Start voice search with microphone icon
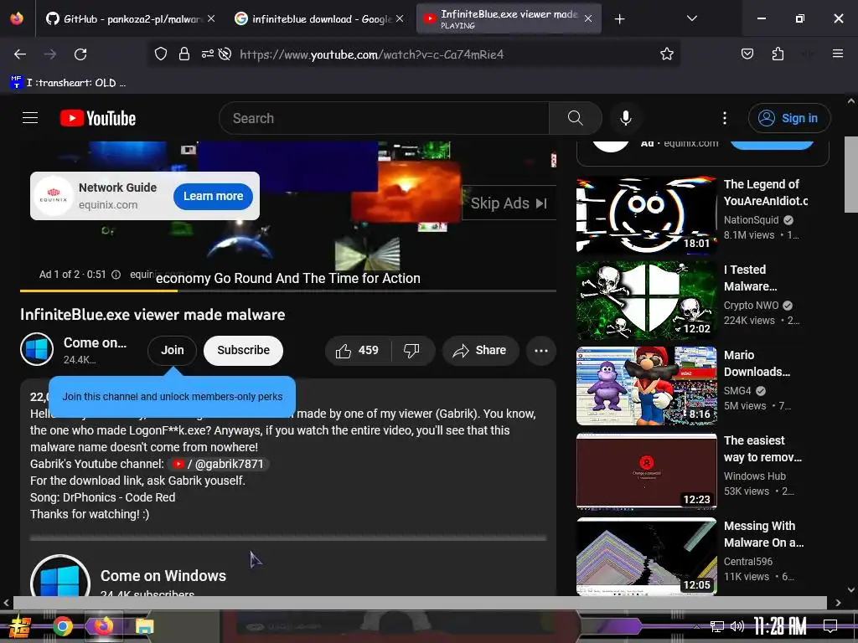This screenshot has width=858, height=643. pos(626,118)
